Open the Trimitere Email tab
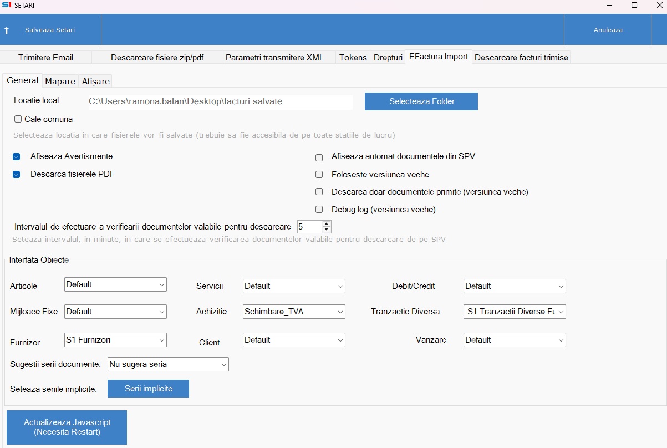The height and width of the screenshot is (448, 667). 45,58
